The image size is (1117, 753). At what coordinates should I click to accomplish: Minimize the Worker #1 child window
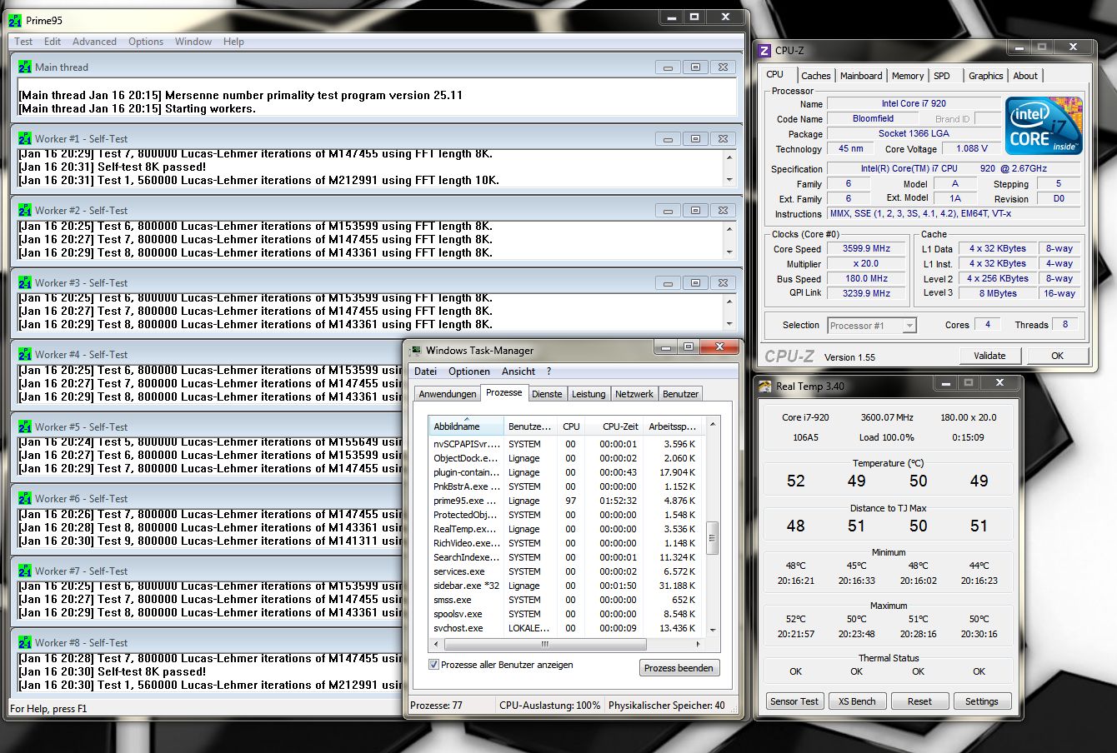pyautogui.click(x=669, y=138)
